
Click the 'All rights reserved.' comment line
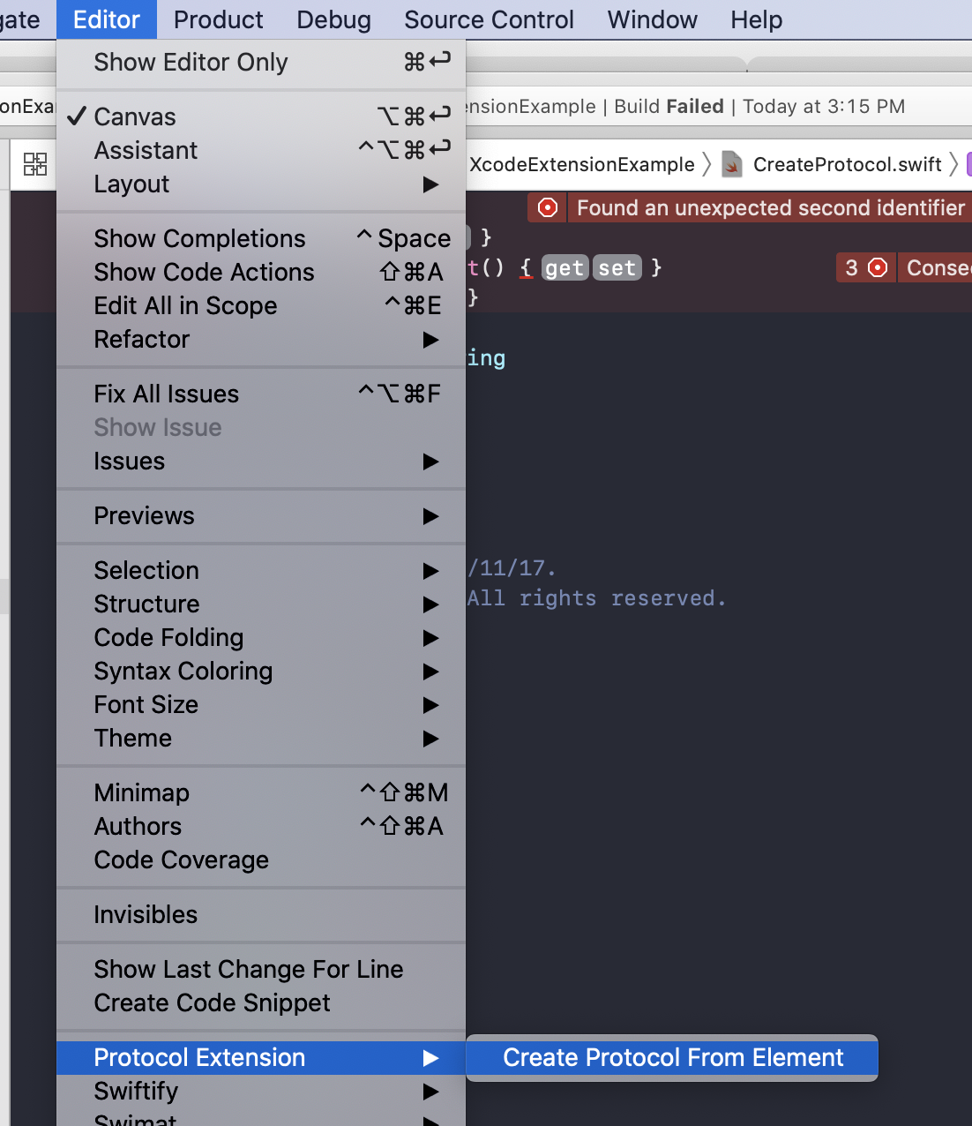597,598
